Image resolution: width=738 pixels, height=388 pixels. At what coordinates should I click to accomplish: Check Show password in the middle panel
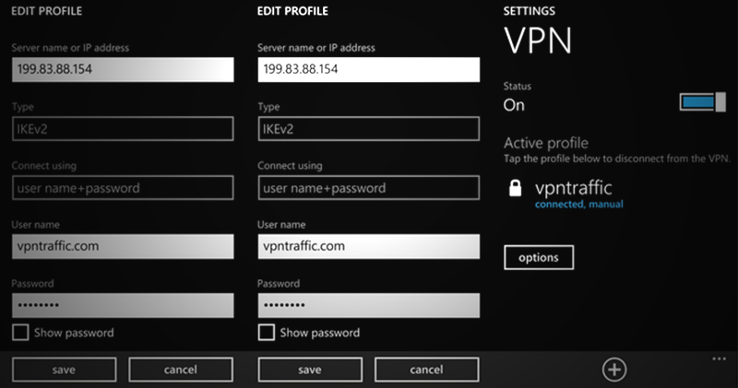coord(268,332)
